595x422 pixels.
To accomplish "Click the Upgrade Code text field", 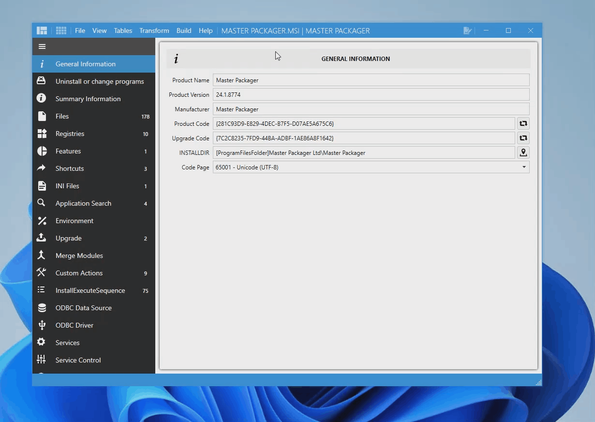I will [x=364, y=138].
